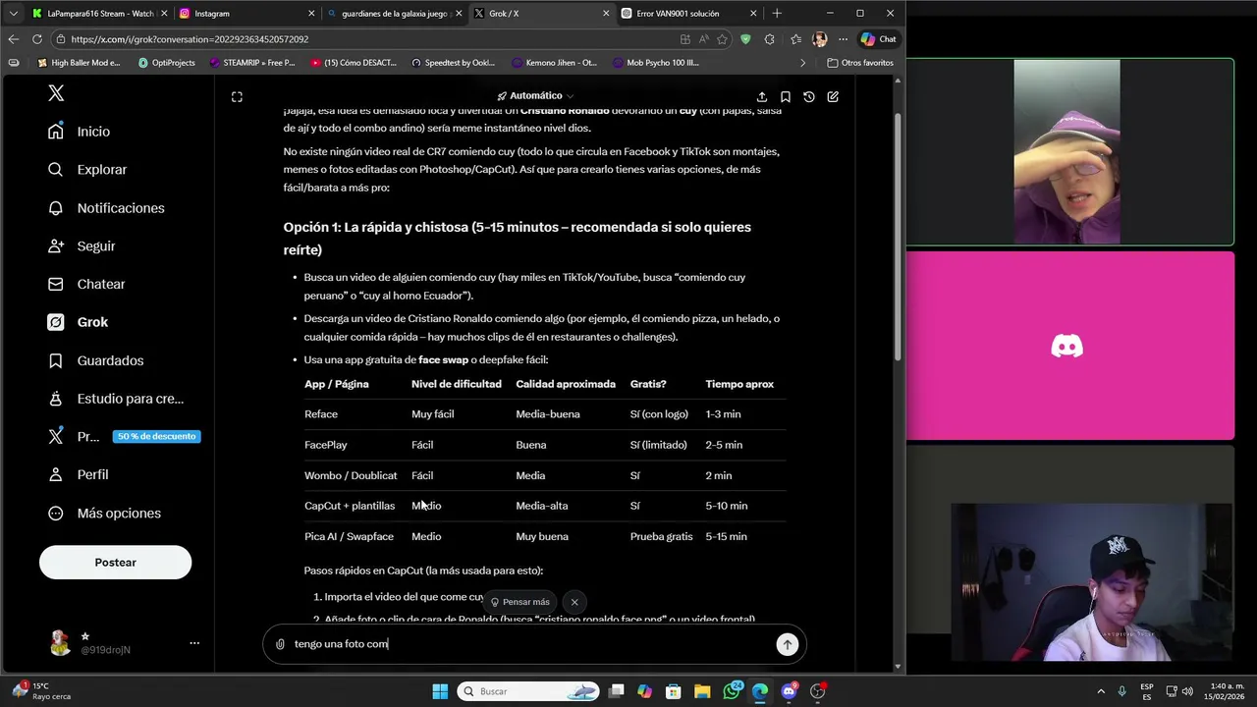
Task: Open the browser extensions menu
Action: (x=769, y=39)
